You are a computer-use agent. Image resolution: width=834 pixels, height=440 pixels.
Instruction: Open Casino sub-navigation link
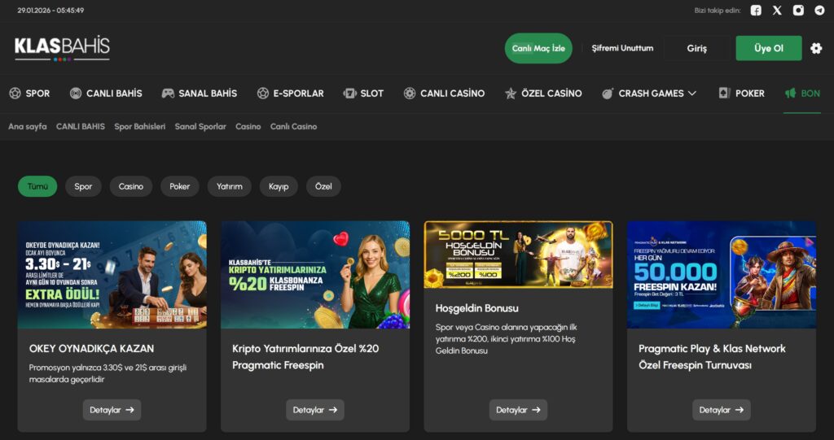248,127
